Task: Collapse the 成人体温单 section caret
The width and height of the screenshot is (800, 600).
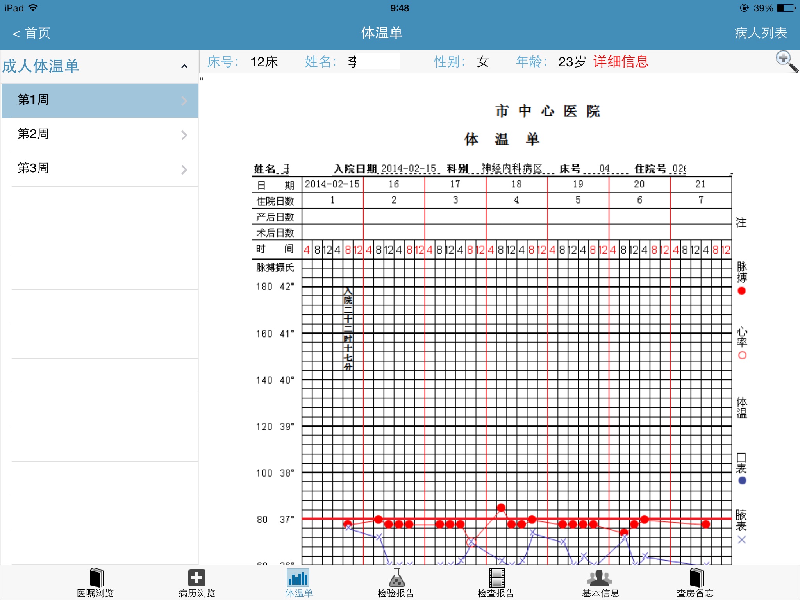Action: pyautogui.click(x=184, y=66)
